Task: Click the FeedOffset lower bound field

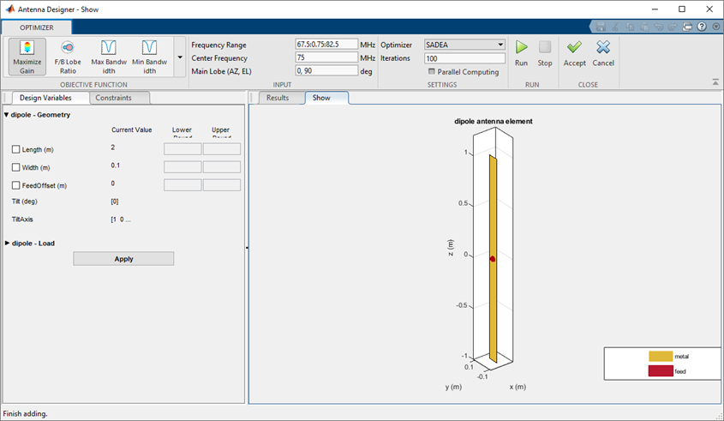Action: [182, 185]
